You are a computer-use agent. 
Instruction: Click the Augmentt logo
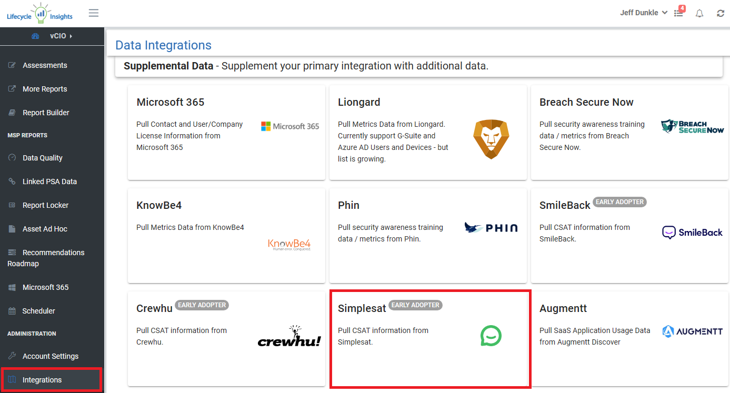coord(693,331)
